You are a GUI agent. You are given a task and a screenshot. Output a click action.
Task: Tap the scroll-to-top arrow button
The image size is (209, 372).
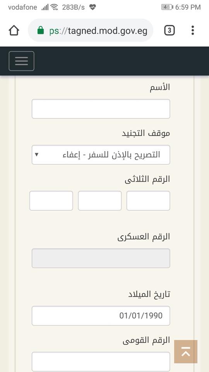[x=186, y=351]
